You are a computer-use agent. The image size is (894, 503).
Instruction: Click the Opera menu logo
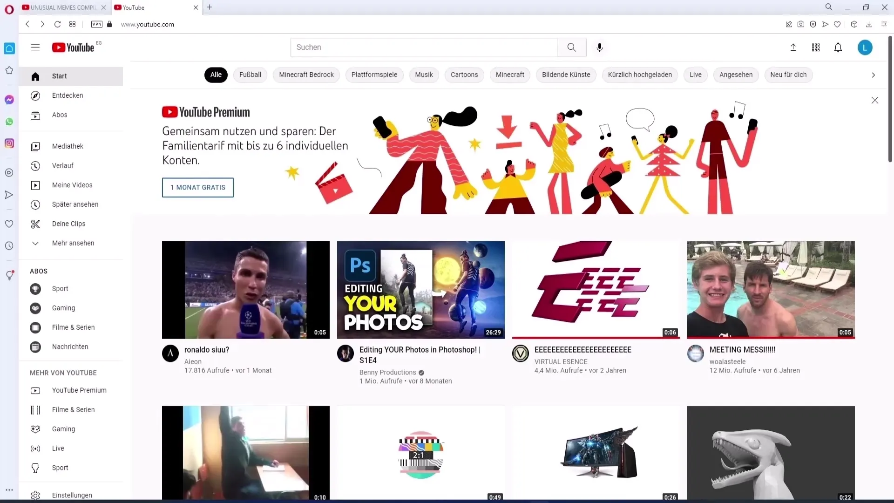[x=9, y=9]
